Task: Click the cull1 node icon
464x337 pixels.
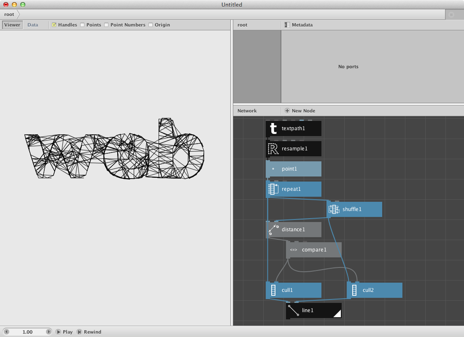Action: pyautogui.click(x=273, y=290)
